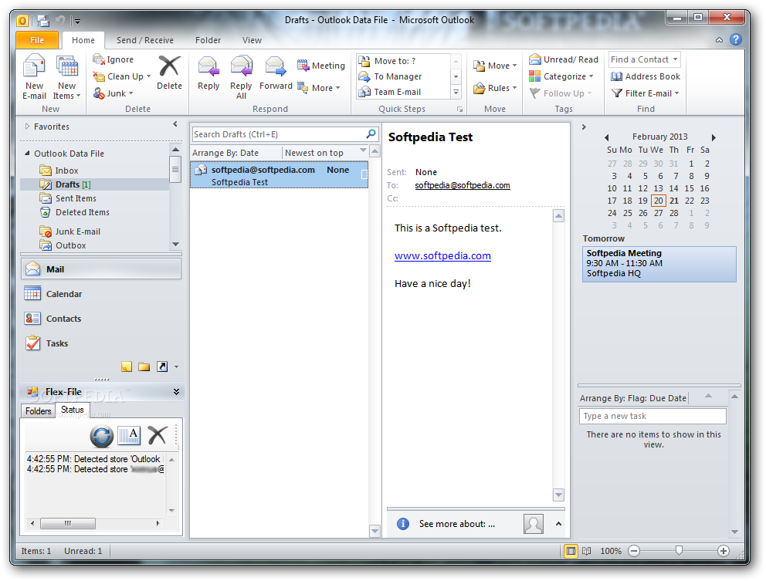The image size is (766, 581).
Task: Click the softpedia@softpedia.com recipient address
Action: tap(462, 185)
